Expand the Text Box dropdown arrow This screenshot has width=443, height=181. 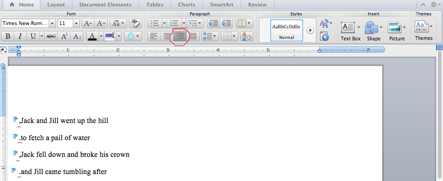pos(359,27)
